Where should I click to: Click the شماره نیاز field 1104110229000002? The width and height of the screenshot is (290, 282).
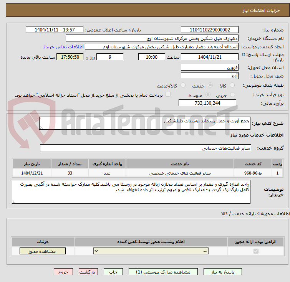[x=210, y=30]
